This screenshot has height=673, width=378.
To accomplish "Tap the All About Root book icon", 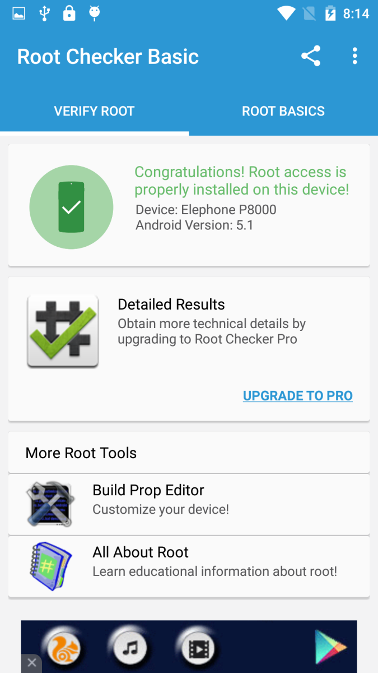I will (x=50, y=565).
